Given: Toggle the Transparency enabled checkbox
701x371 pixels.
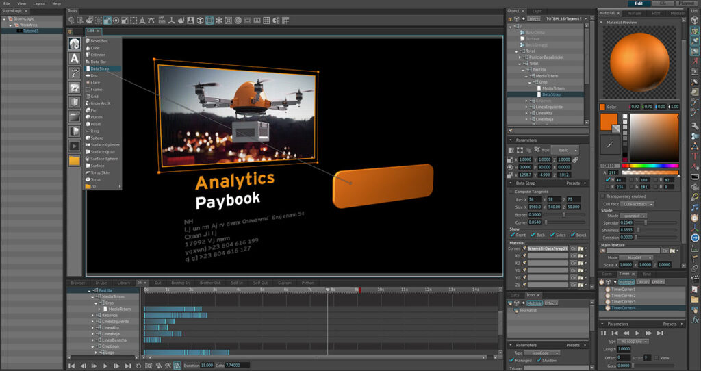Looking at the screenshot, I should point(602,196).
